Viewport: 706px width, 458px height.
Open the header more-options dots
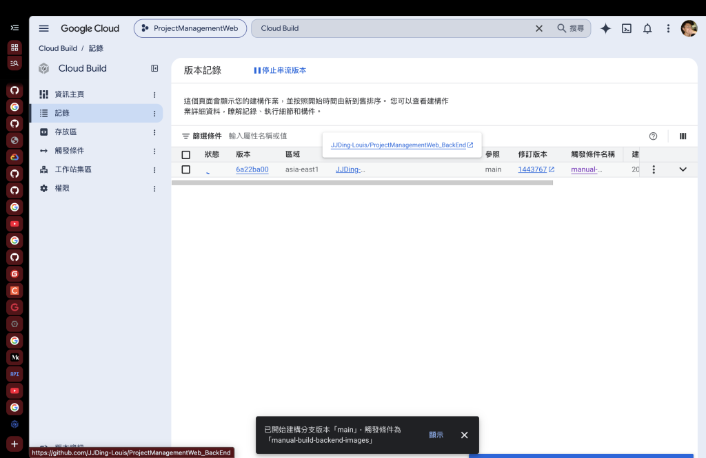[x=668, y=28]
